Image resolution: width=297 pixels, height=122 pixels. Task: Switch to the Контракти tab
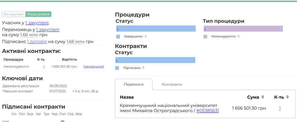pyautogui.click(x=172, y=84)
